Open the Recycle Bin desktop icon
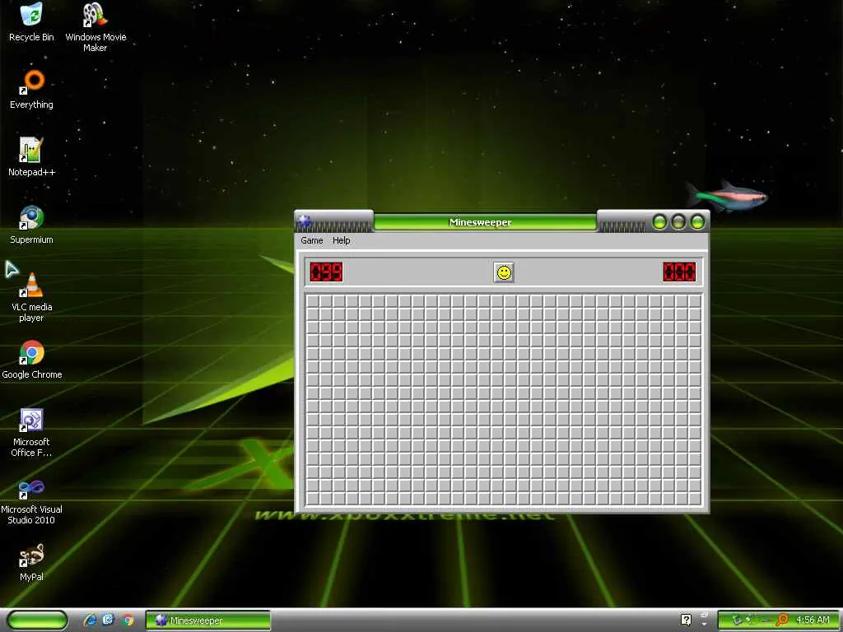The height and width of the screenshot is (632, 843). pyautogui.click(x=31, y=21)
